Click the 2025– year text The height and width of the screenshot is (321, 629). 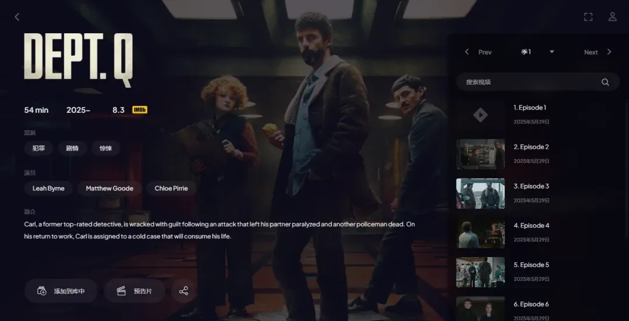tap(78, 110)
